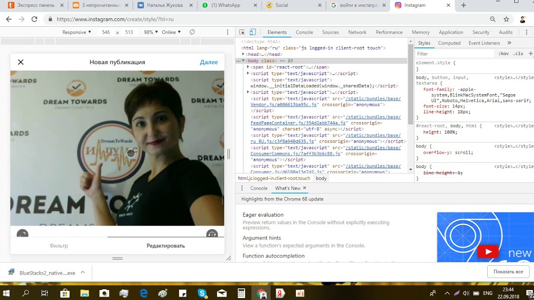Open device toolbar more options menu
The height and width of the screenshot is (300, 534).
click(x=227, y=32)
